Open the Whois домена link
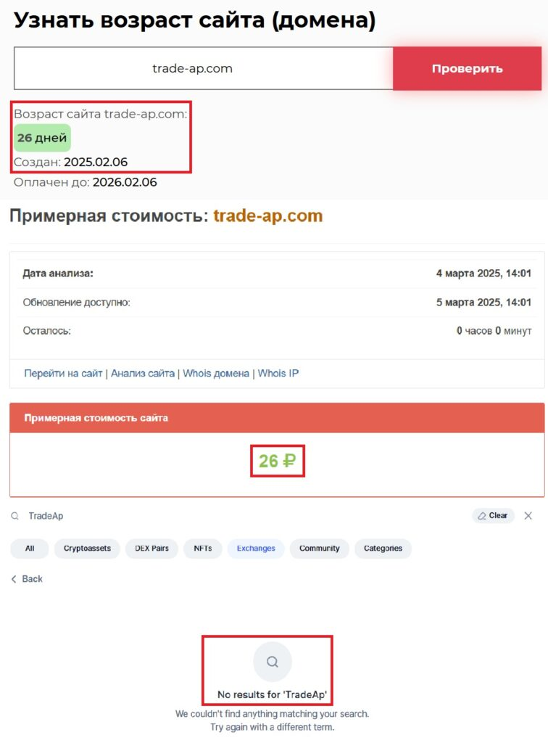Image resolution: width=548 pixels, height=743 pixels. [x=216, y=374]
